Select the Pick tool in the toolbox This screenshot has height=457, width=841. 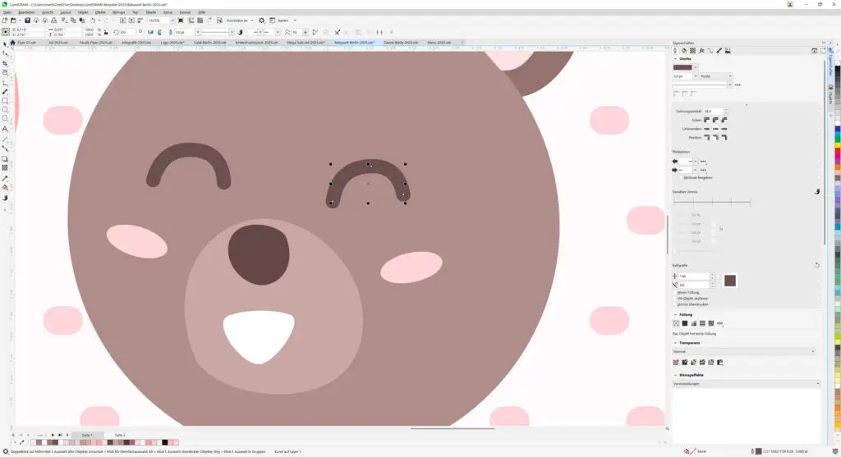[x=6, y=44]
